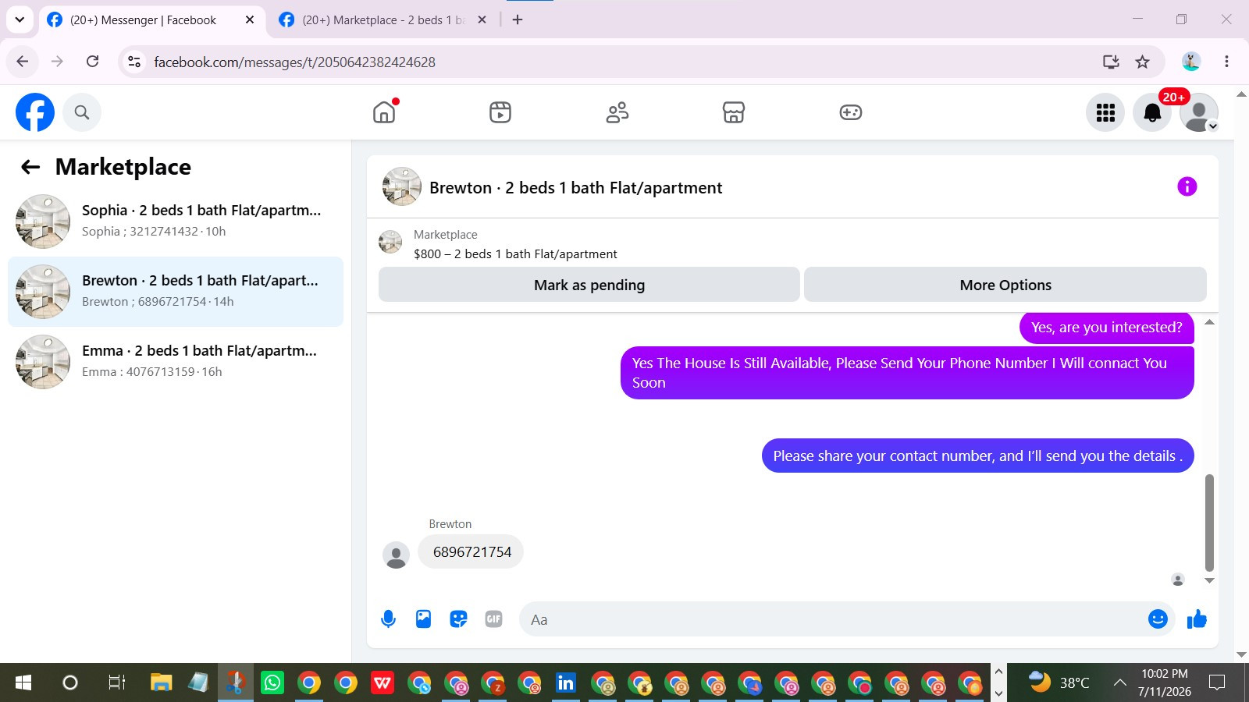Open Emma's 2 beds 1 bath conversation

pos(176,362)
